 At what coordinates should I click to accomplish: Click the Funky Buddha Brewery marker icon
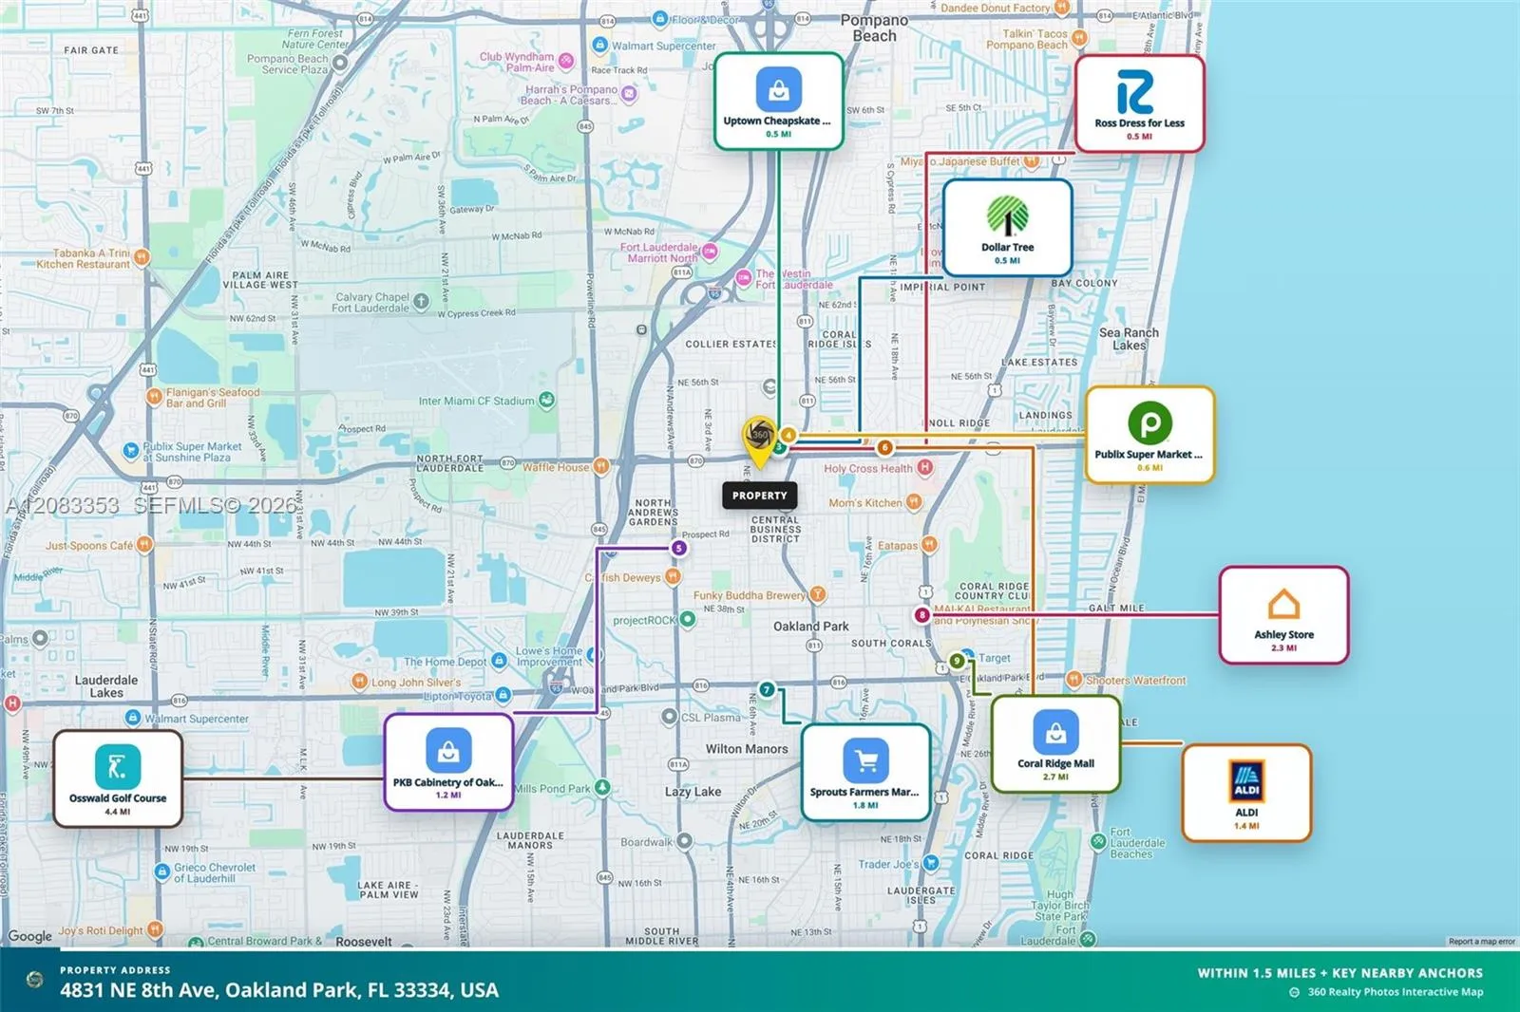(817, 595)
